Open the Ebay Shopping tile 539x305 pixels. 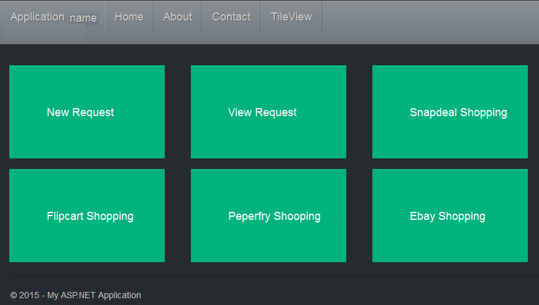[450, 216]
